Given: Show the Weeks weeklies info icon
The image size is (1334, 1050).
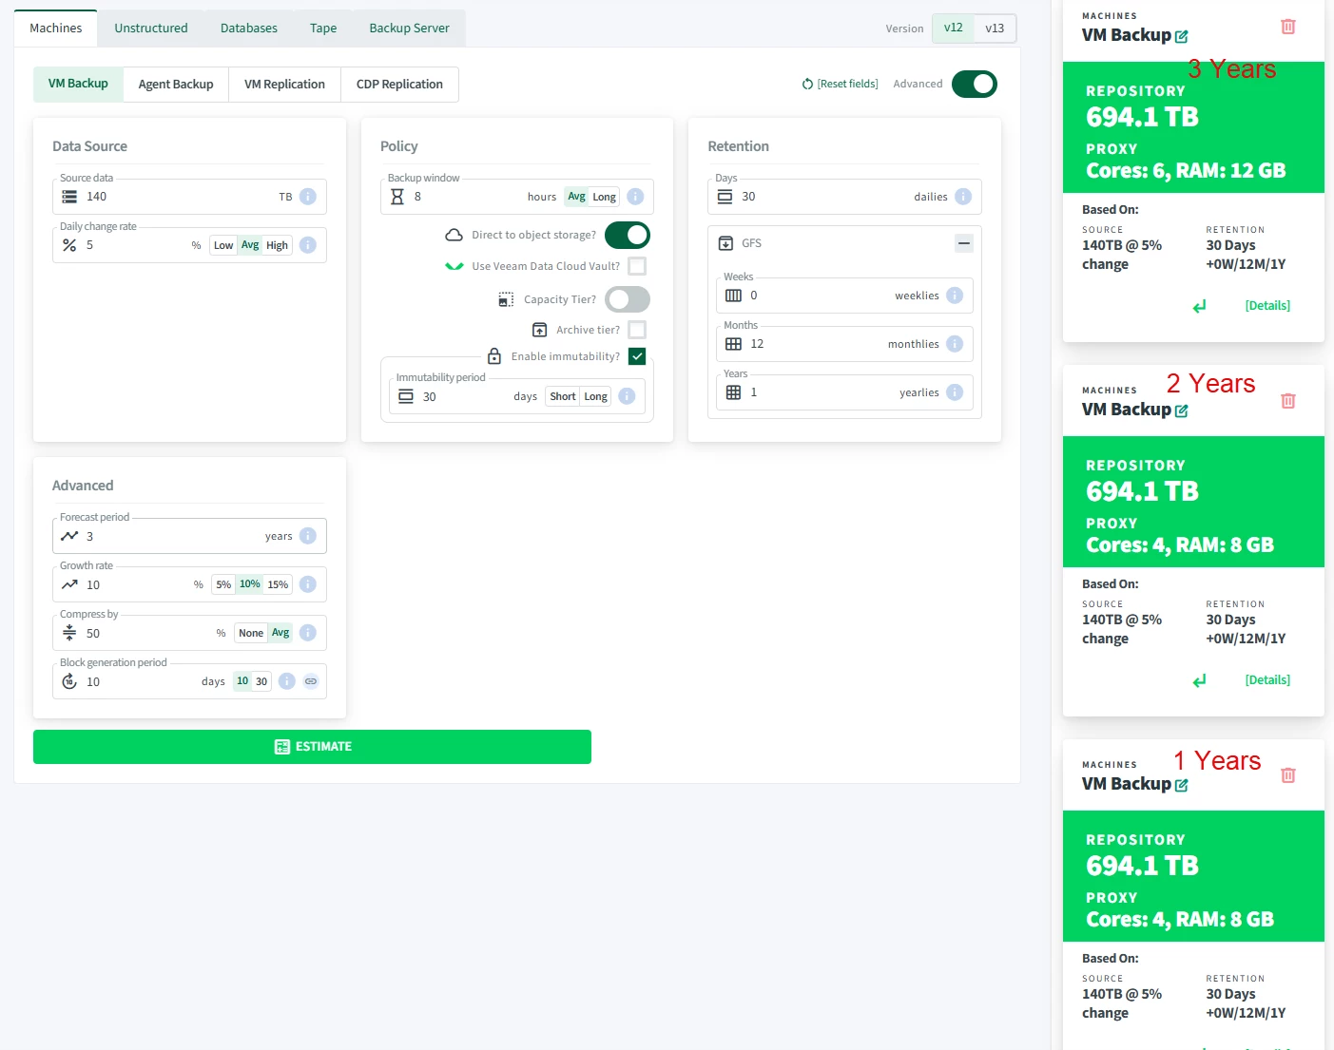Looking at the screenshot, I should (x=955, y=296).
